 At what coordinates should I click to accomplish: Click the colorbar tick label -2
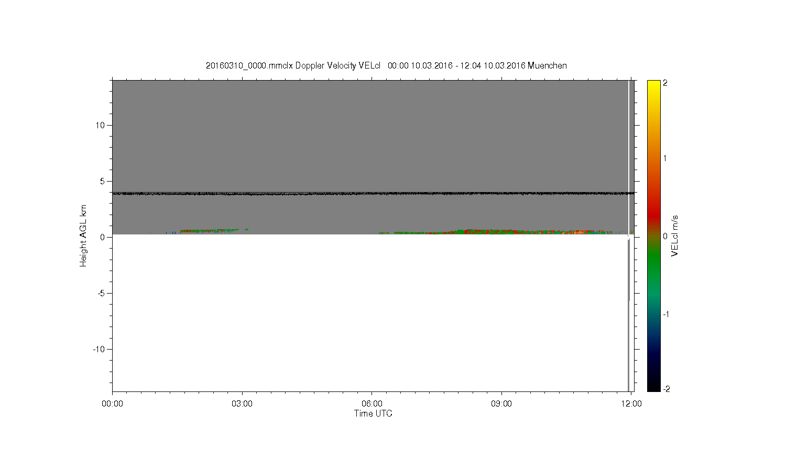666,389
